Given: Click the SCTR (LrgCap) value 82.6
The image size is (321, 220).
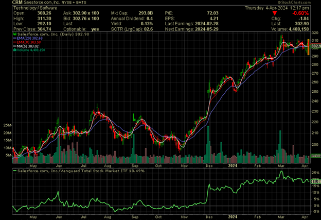Looking at the screenshot, I should pyautogui.click(x=149, y=29).
